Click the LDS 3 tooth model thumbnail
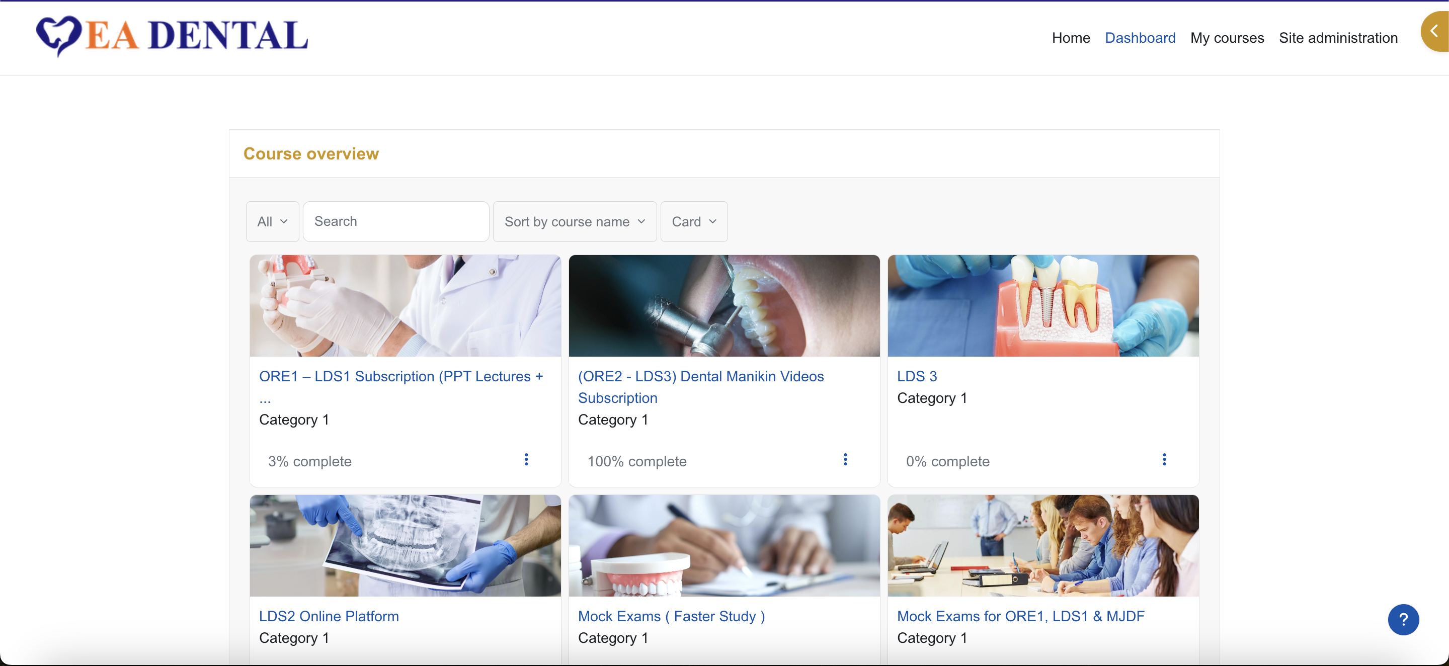Viewport: 1449px width, 666px height. click(1043, 305)
